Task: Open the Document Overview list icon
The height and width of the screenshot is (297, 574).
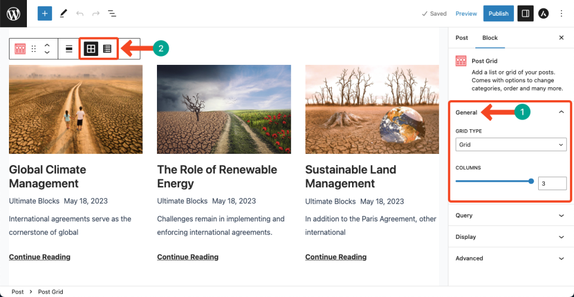Action: point(112,13)
